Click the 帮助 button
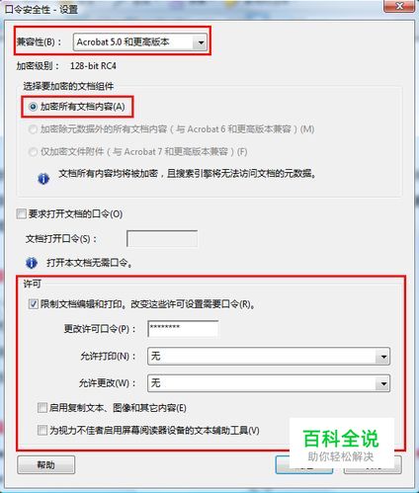419x493 pixels. (x=46, y=464)
